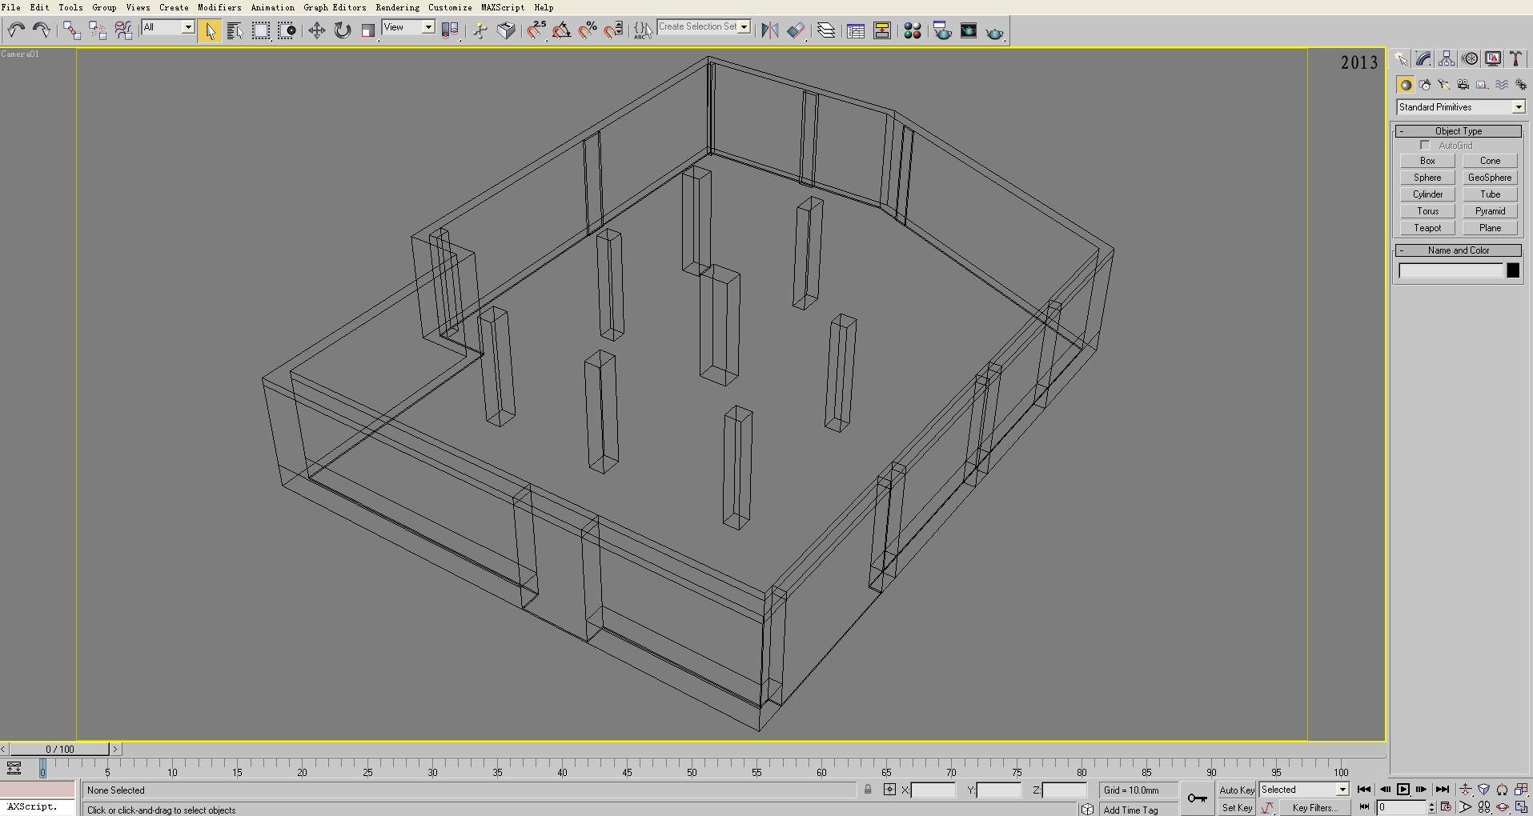Switch to Lights creation category
The height and width of the screenshot is (816, 1533).
[1443, 85]
